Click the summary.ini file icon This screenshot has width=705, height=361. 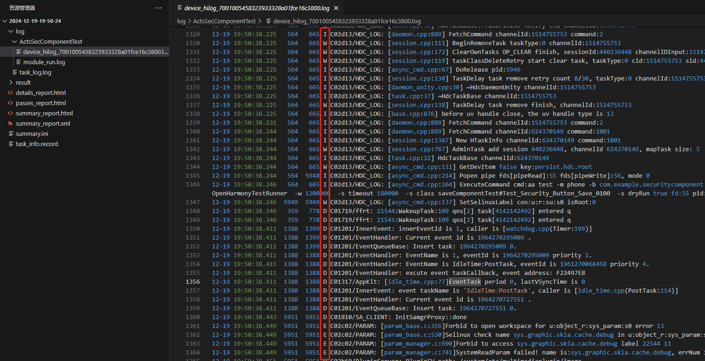(11, 134)
